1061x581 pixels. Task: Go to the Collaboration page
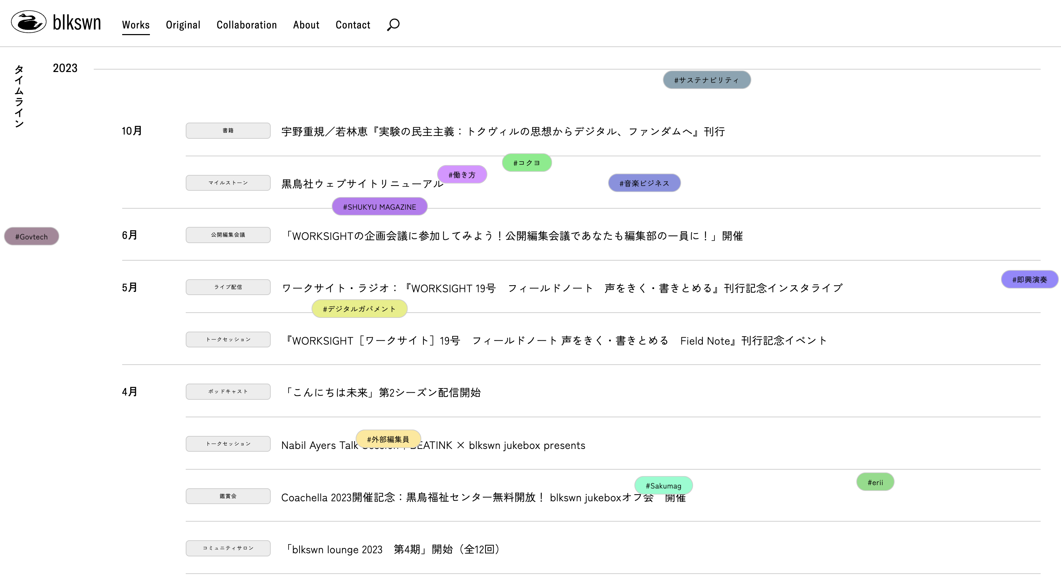246,25
